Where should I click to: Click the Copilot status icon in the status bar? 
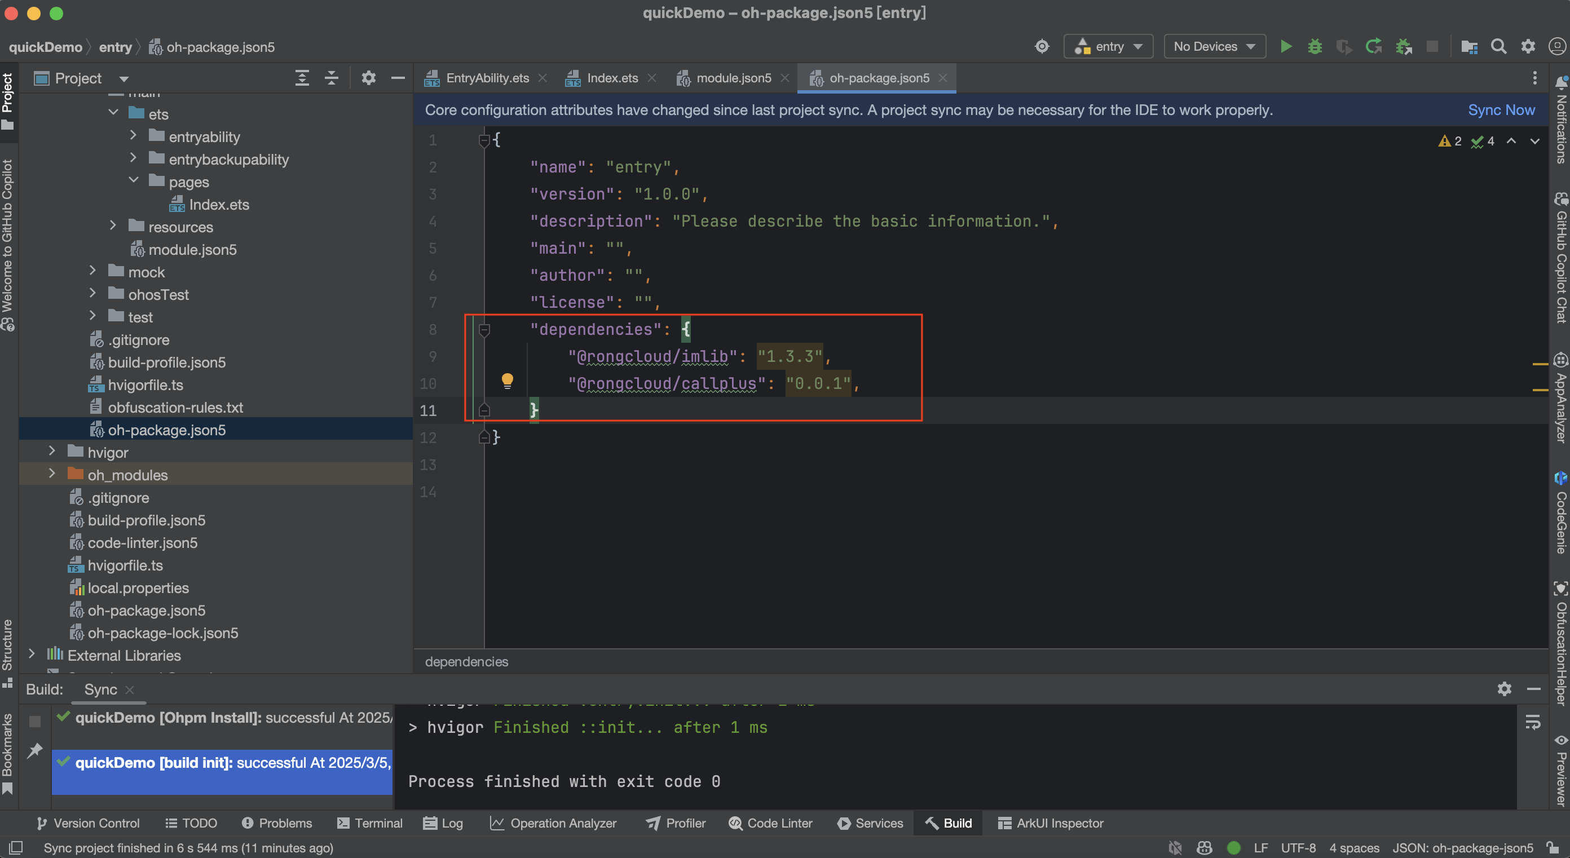tap(1205, 848)
